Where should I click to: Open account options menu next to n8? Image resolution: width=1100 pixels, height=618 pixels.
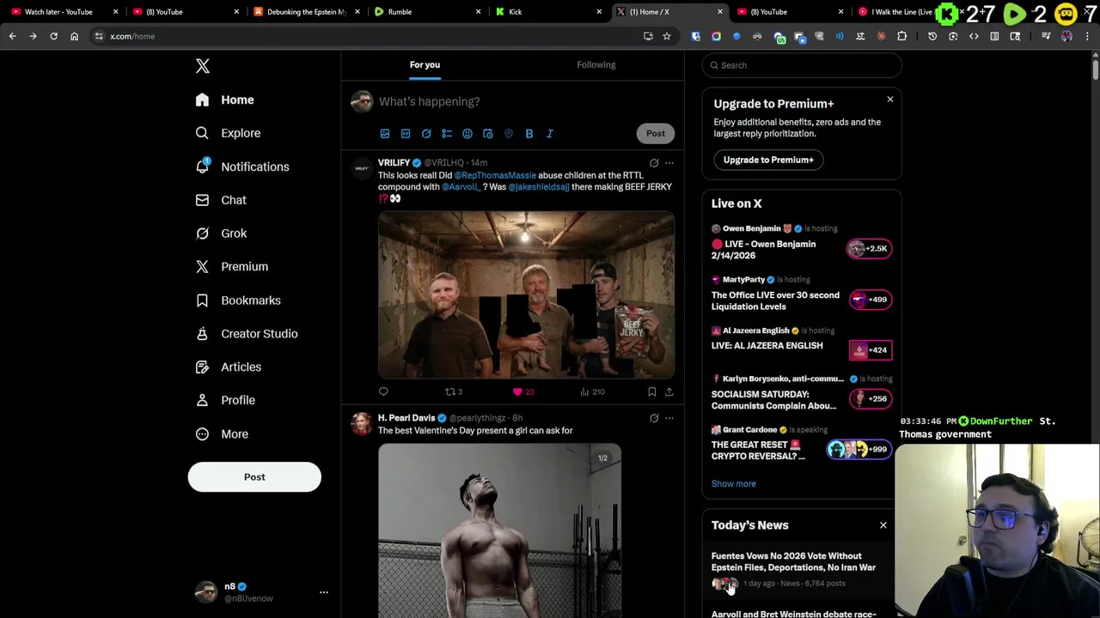[x=324, y=592]
